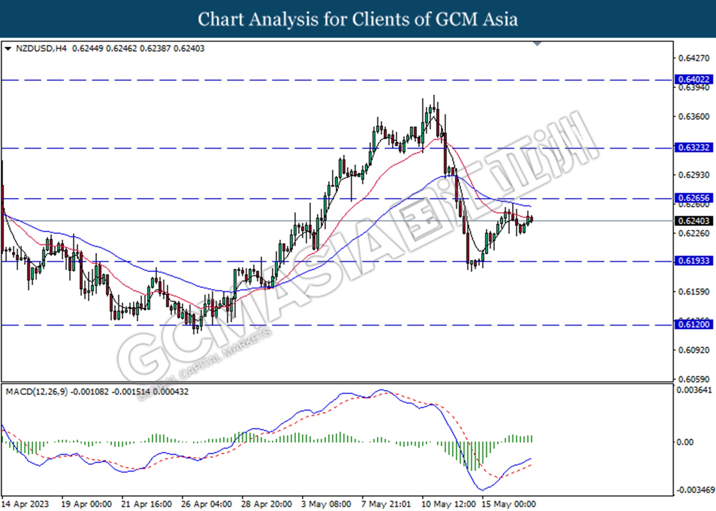Click the MACD(12,26,9) indicator label
Image resolution: width=716 pixels, height=511 pixels.
(37, 392)
